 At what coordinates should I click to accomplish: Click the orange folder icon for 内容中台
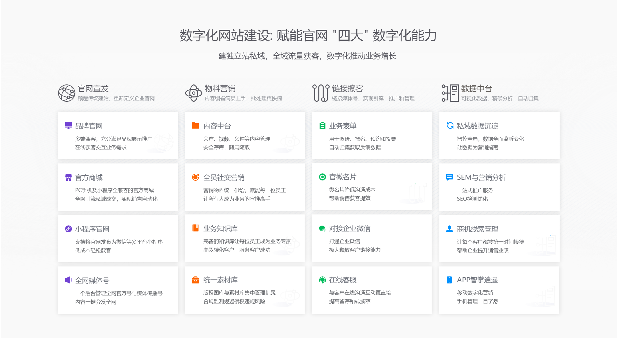tap(195, 126)
